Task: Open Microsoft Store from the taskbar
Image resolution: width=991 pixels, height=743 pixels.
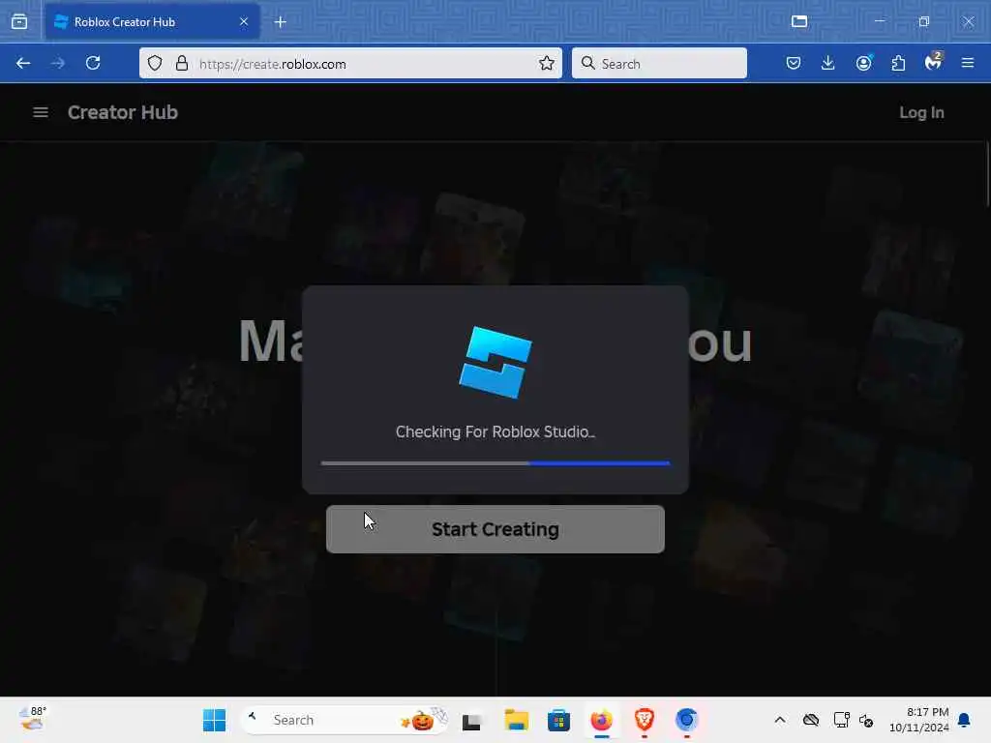Action: [x=558, y=720]
